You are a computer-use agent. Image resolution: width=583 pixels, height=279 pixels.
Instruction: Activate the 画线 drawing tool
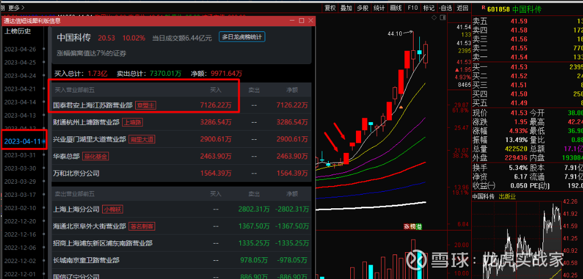(x=396, y=8)
